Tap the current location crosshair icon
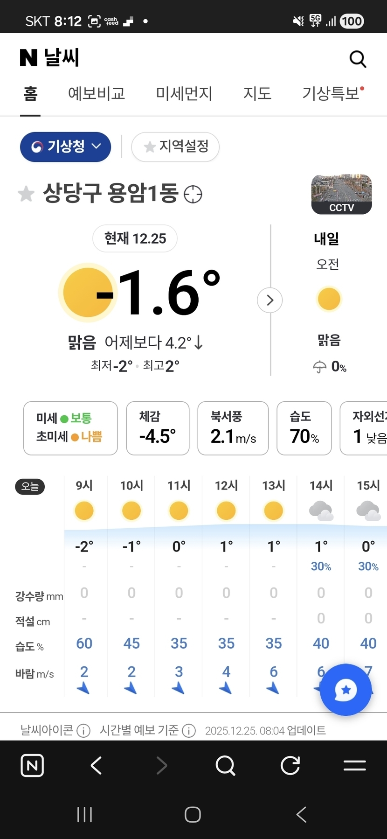Image resolution: width=387 pixels, height=839 pixels. click(x=193, y=194)
